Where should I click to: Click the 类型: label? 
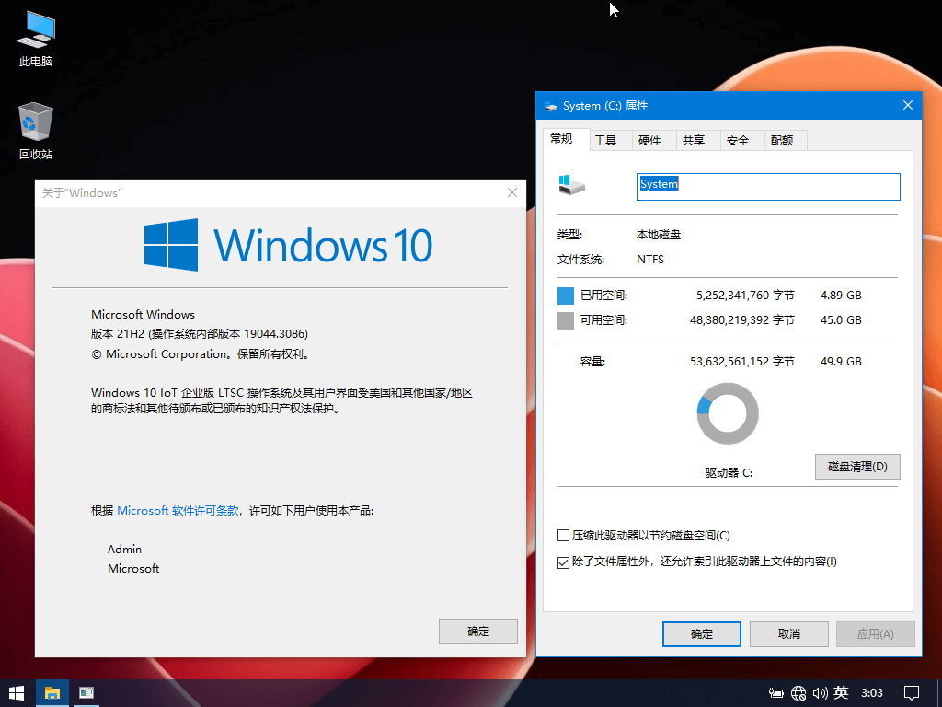tap(569, 235)
